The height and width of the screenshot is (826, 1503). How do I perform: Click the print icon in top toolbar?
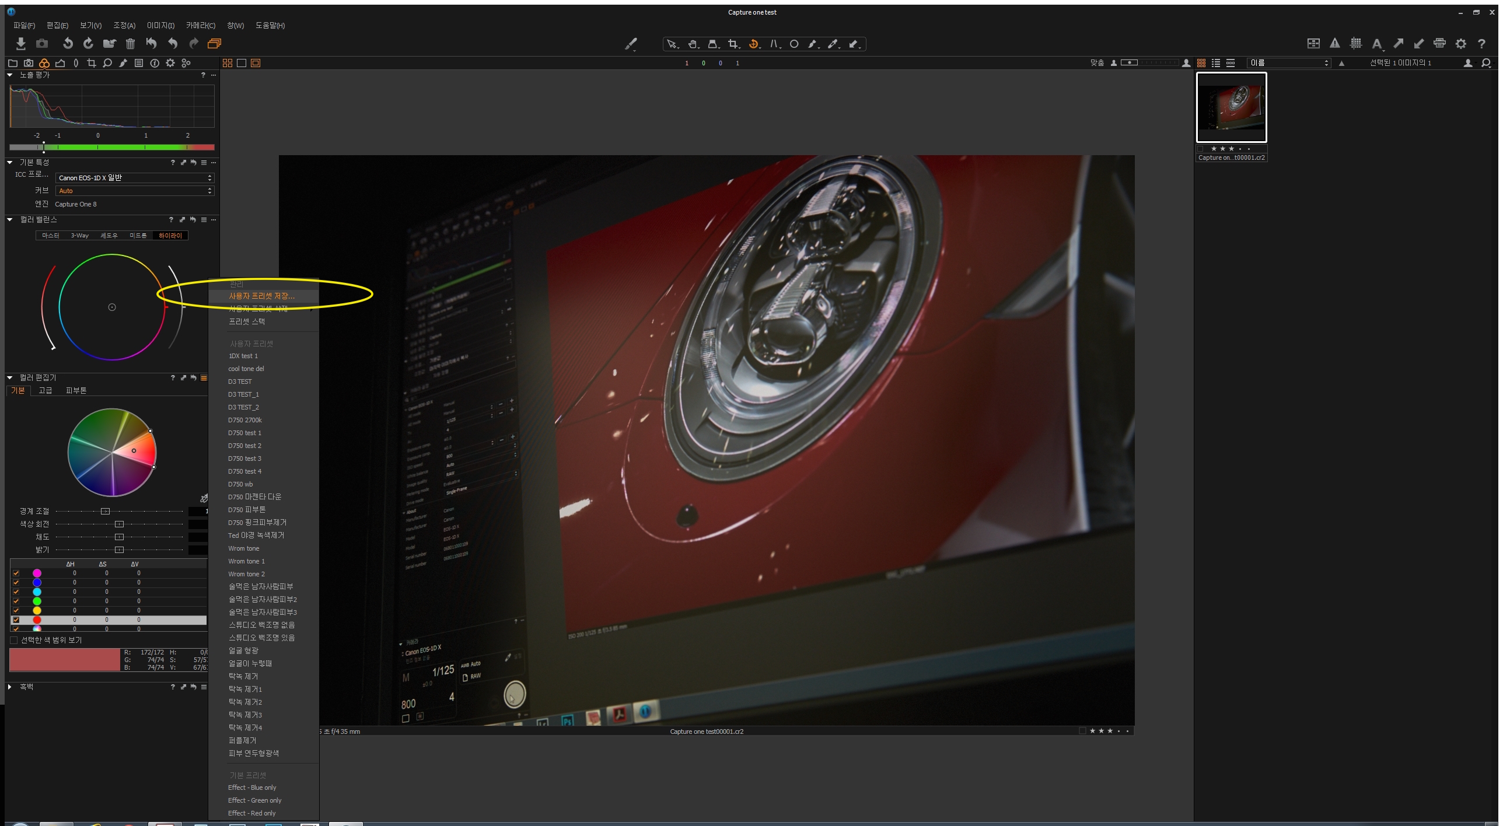tap(1439, 44)
